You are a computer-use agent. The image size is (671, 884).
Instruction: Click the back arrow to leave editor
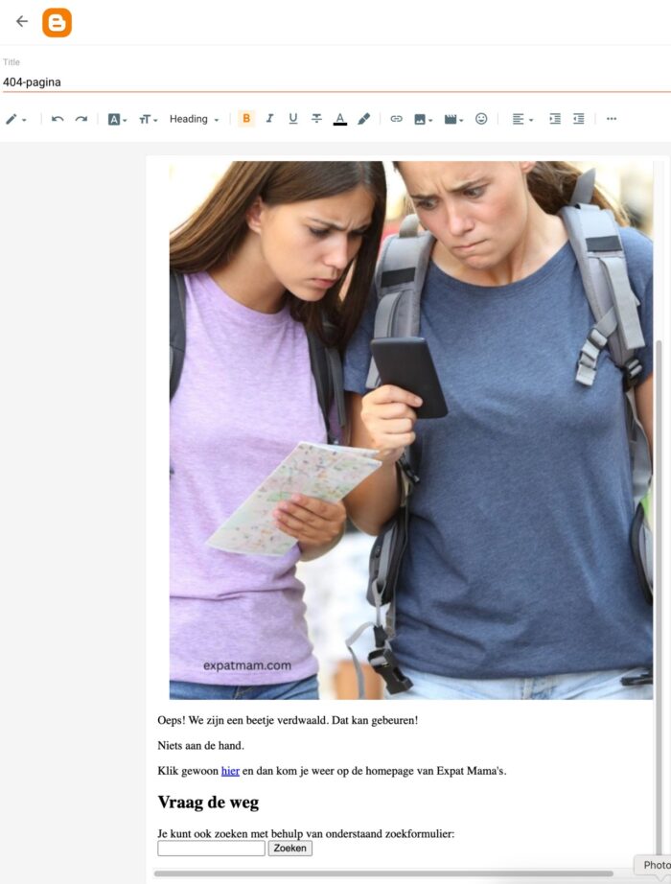coord(21,21)
